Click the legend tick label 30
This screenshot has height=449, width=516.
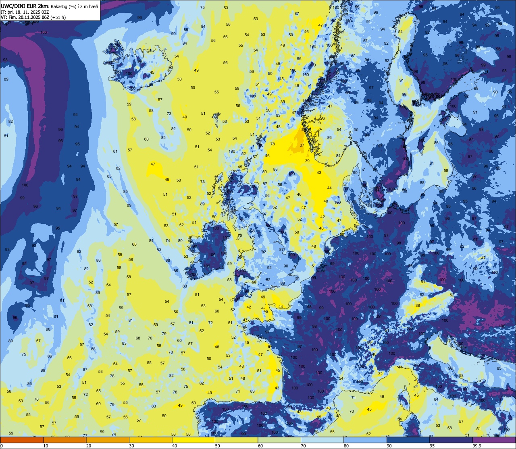131,446
